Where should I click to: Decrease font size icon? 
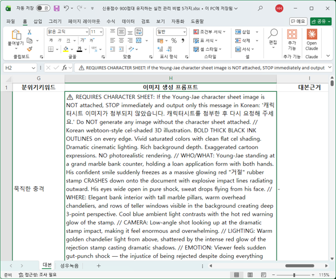[92, 40]
